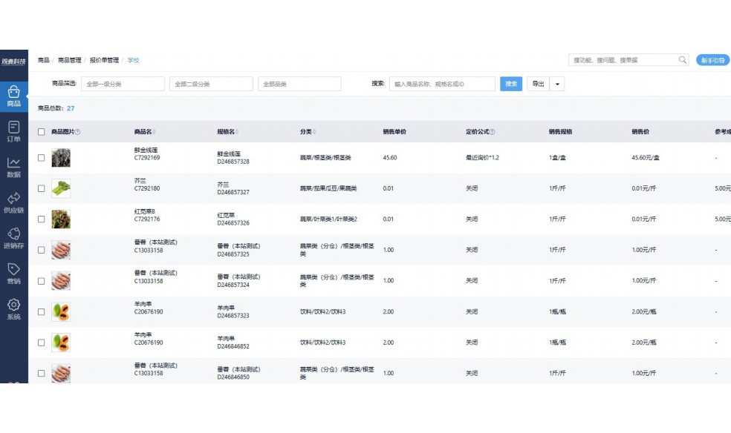Tick the checkbox for the 芥兰 row
The image size is (731, 433).
point(42,188)
